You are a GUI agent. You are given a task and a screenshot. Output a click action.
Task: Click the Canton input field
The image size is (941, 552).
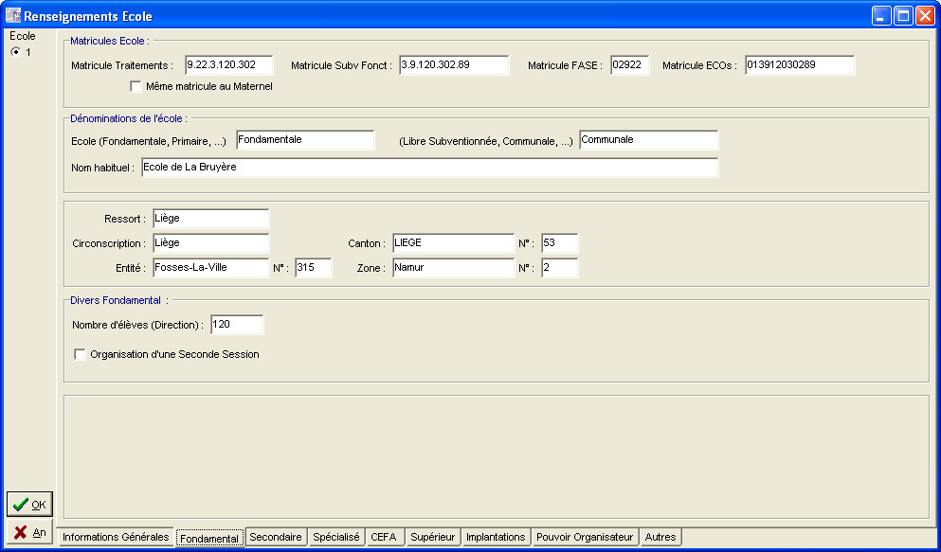click(x=452, y=243)
